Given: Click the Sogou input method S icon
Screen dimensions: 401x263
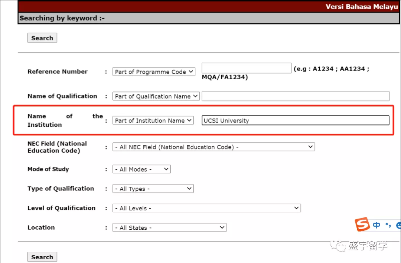Looking at the screenshot, I should (x=362, y=224).
